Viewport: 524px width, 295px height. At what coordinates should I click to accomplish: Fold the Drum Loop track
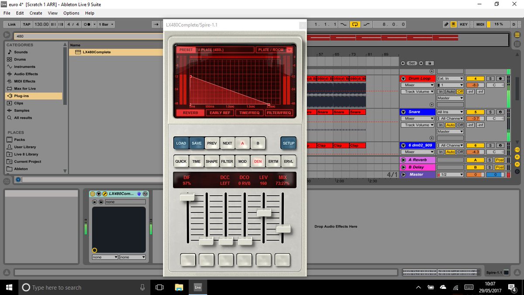(403, 79)
